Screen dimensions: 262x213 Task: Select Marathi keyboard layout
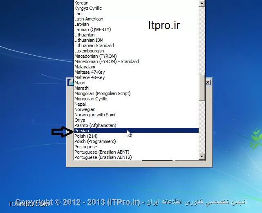pos(136,88)
